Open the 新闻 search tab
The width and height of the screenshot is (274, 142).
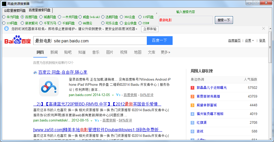(54, 52)
